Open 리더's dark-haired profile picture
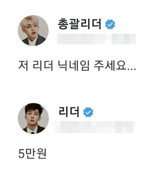 coord(33,118)
